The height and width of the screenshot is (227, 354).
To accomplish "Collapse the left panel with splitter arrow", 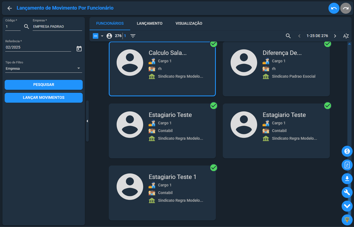I will [x=87, y=121].
